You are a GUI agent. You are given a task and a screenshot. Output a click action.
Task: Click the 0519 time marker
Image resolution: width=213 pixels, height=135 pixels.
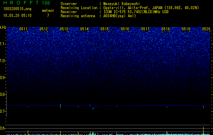pos(186,29)
